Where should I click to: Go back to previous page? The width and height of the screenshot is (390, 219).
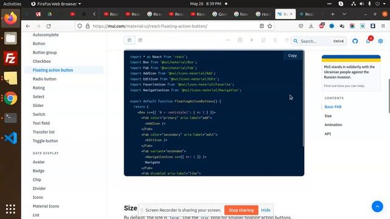click(x=28, y=26)
